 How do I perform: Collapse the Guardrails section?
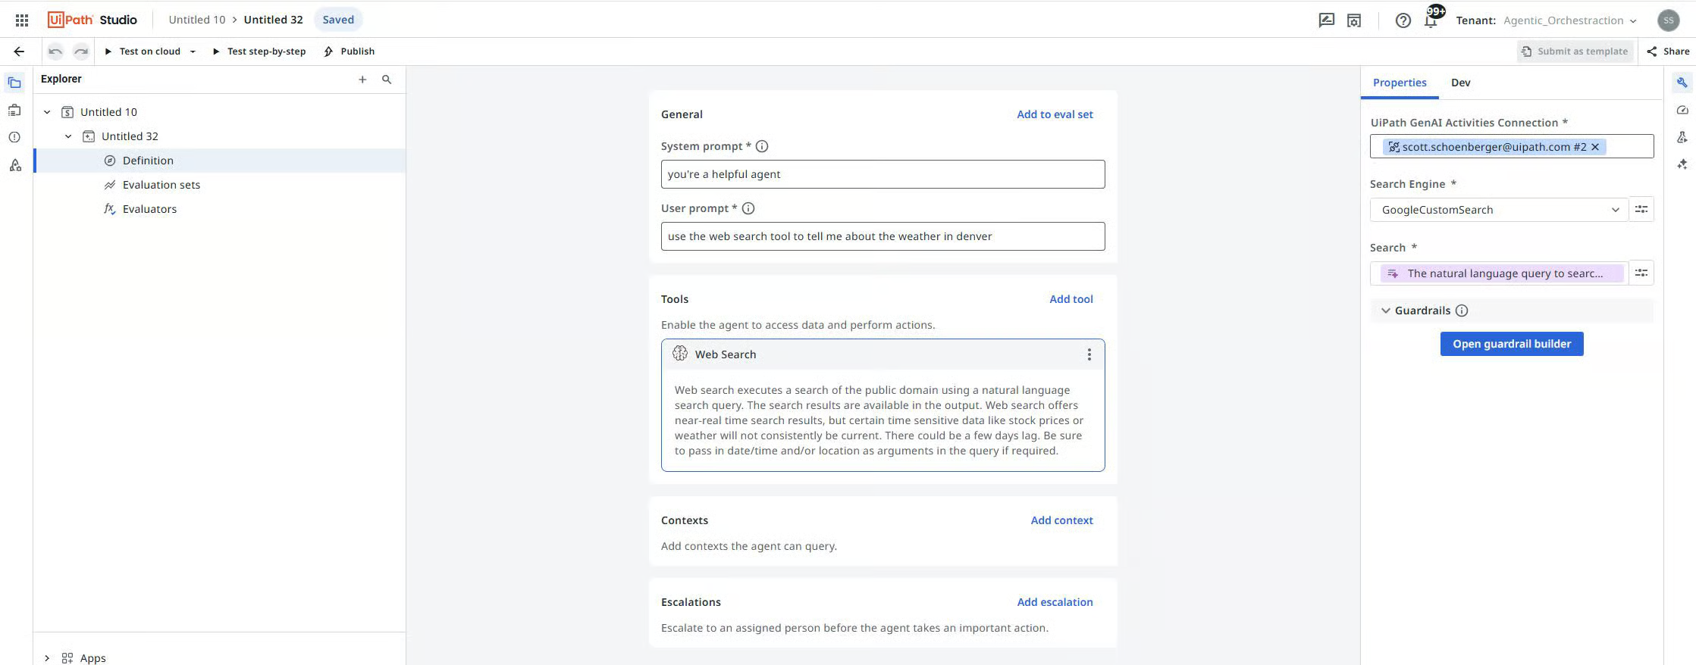(x=1385, y=311)
